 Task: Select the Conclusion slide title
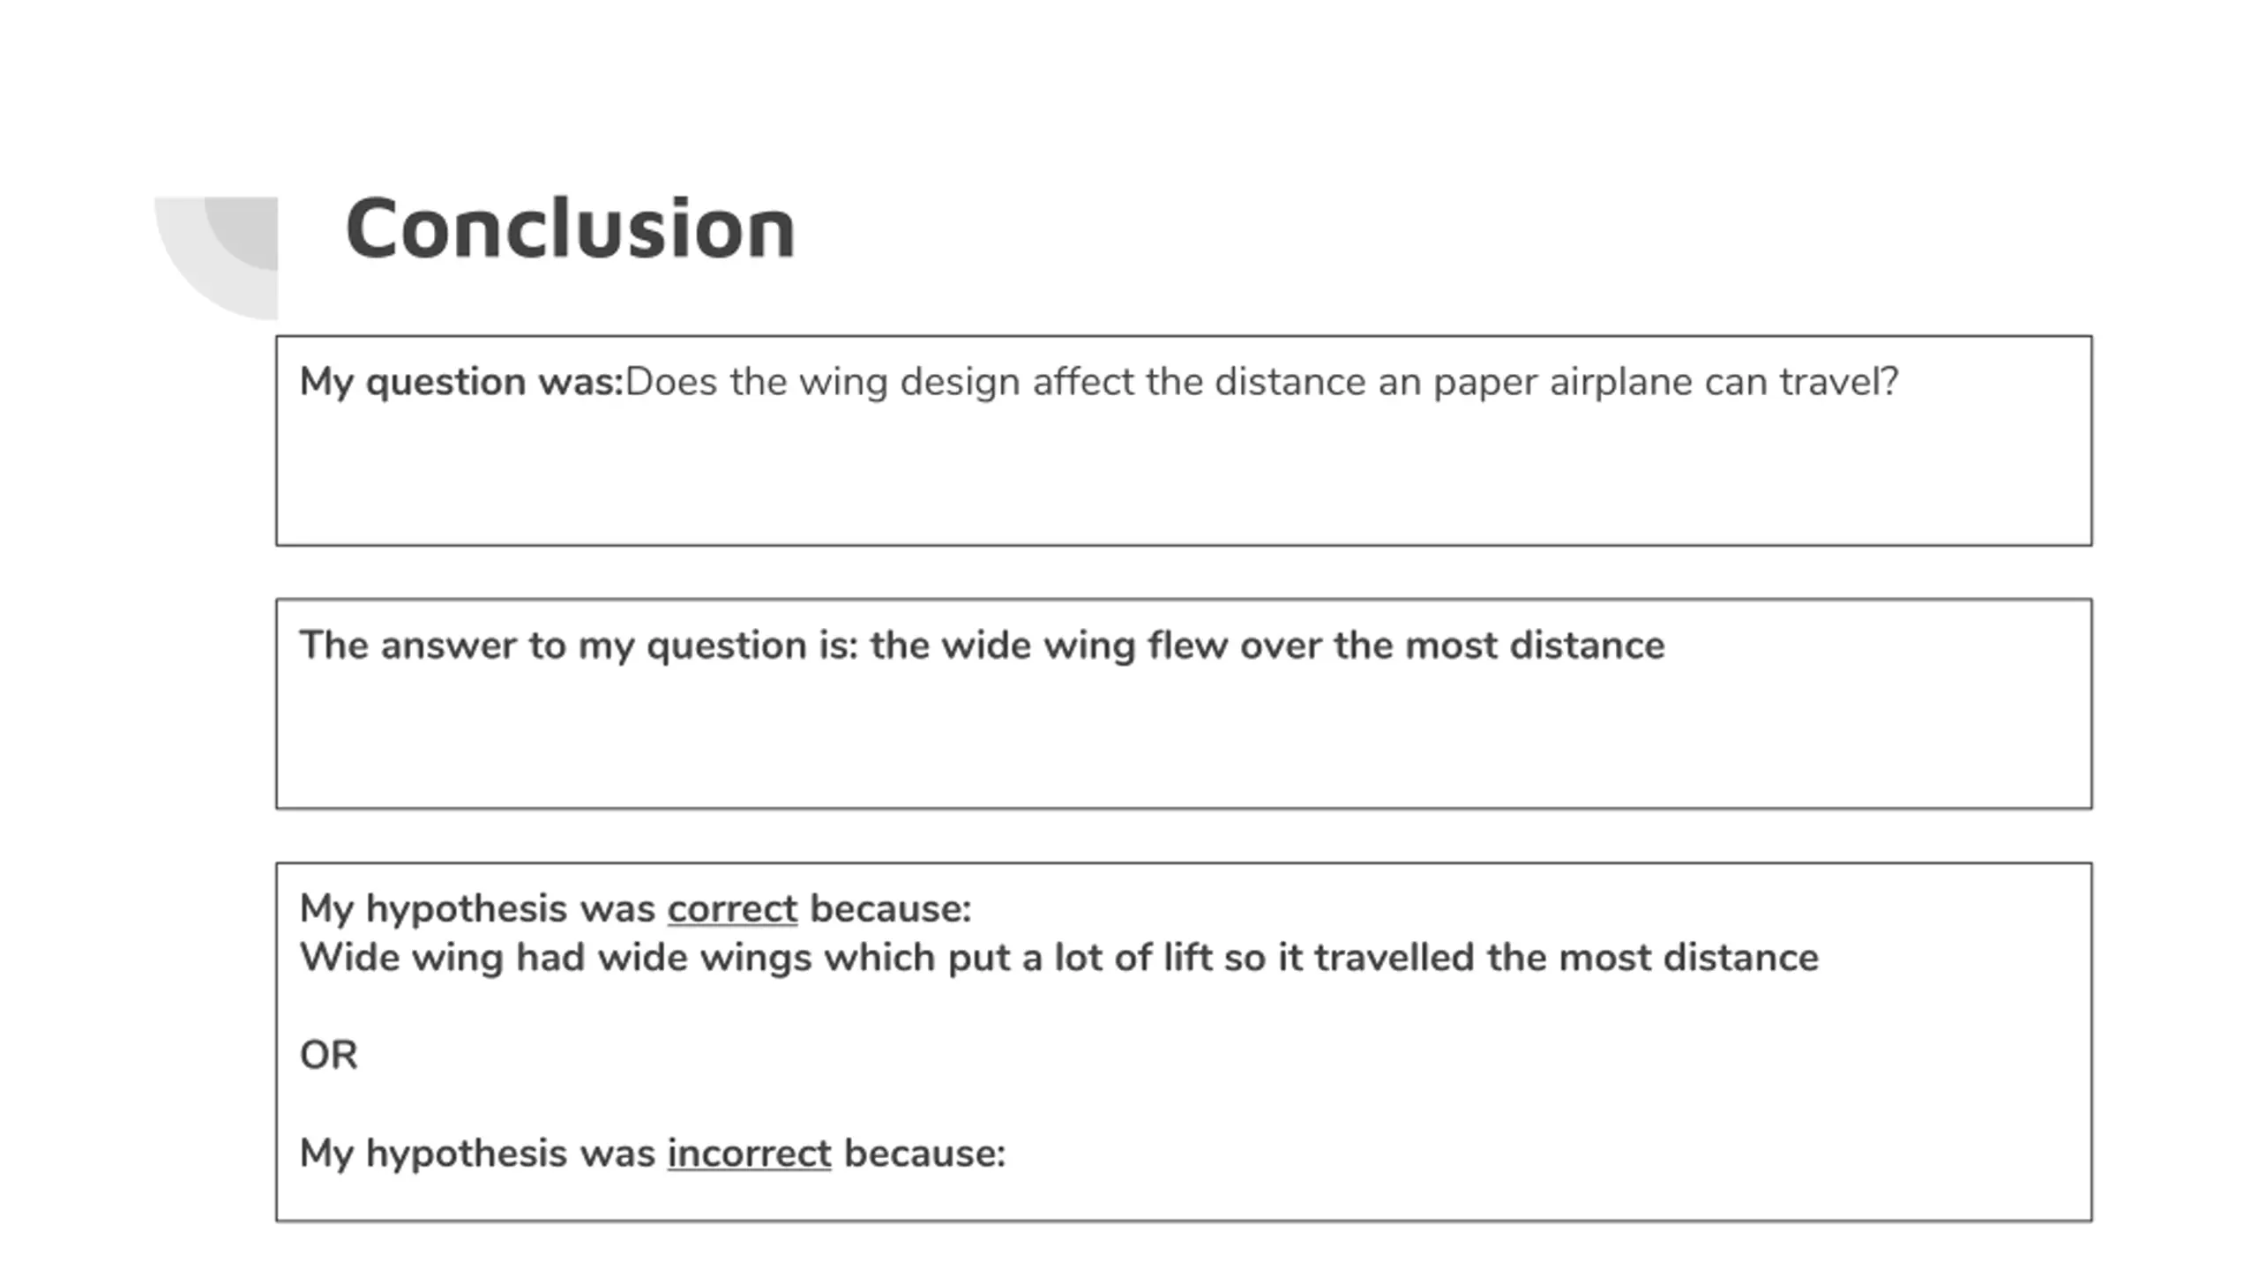(571, 228)
